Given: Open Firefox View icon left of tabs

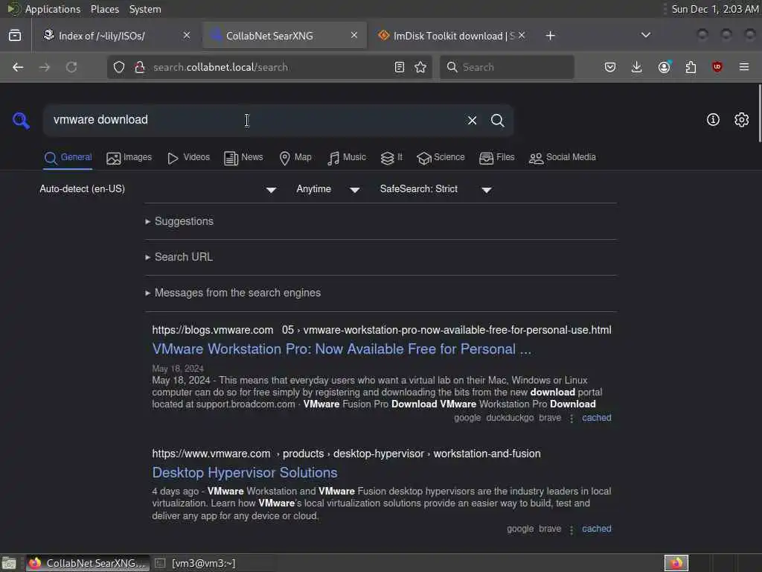Looking at the screenshot, I should [15, 36].
